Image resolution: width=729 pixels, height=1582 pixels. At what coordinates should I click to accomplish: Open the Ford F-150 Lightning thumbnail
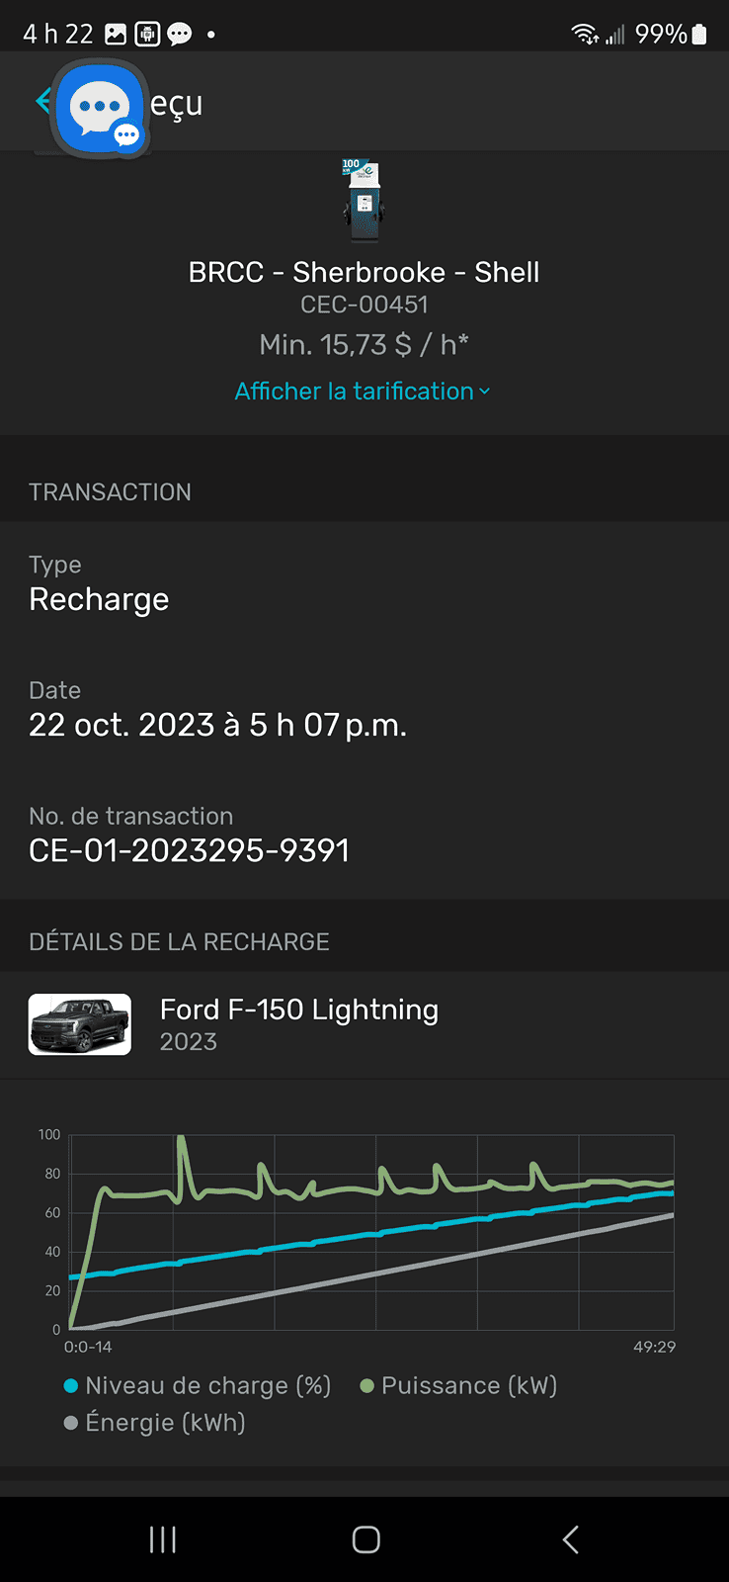click(x=80, y=1024)
